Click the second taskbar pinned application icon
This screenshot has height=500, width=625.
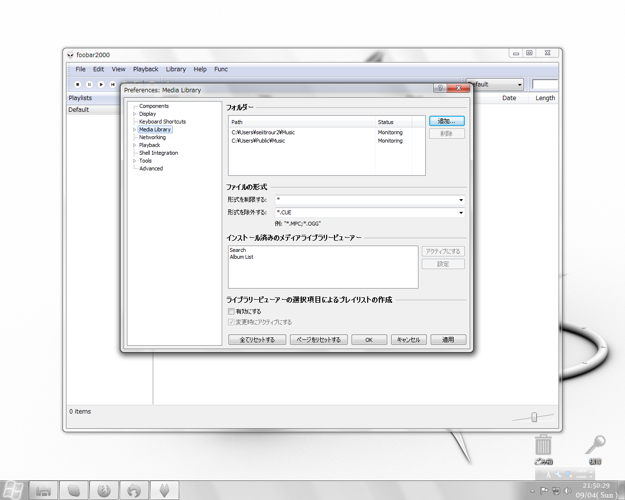click(x=74, y=490)
